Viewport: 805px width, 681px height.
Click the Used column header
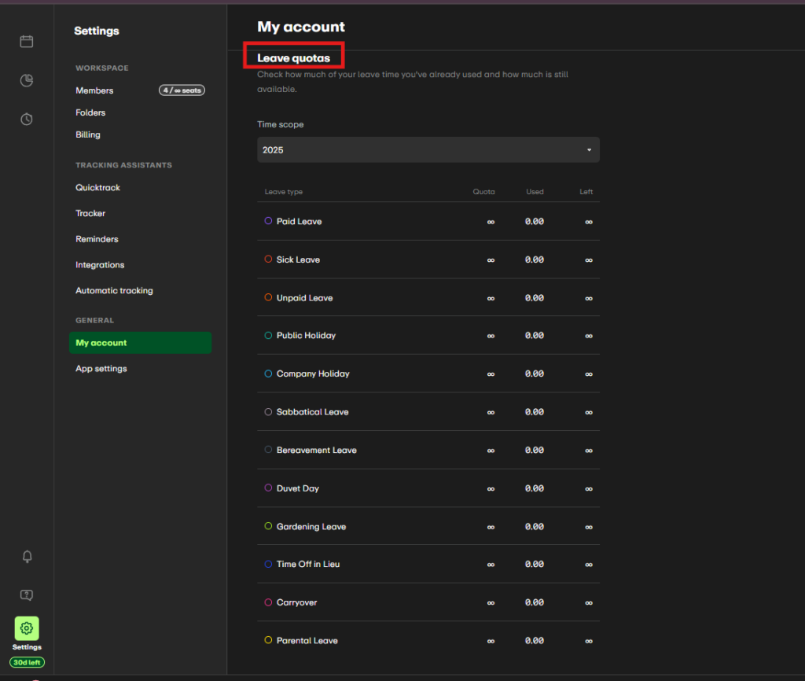click(535, 192)
